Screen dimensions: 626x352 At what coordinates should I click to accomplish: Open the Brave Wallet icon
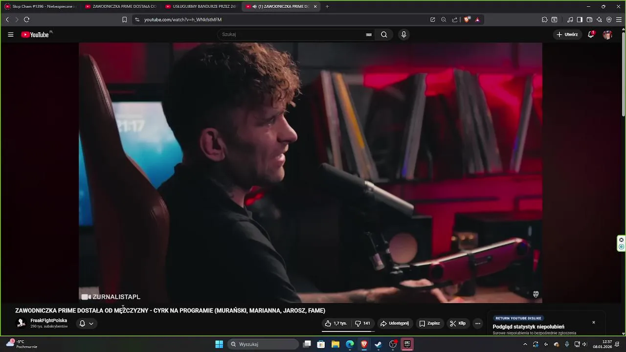click(x=589, y=20)
